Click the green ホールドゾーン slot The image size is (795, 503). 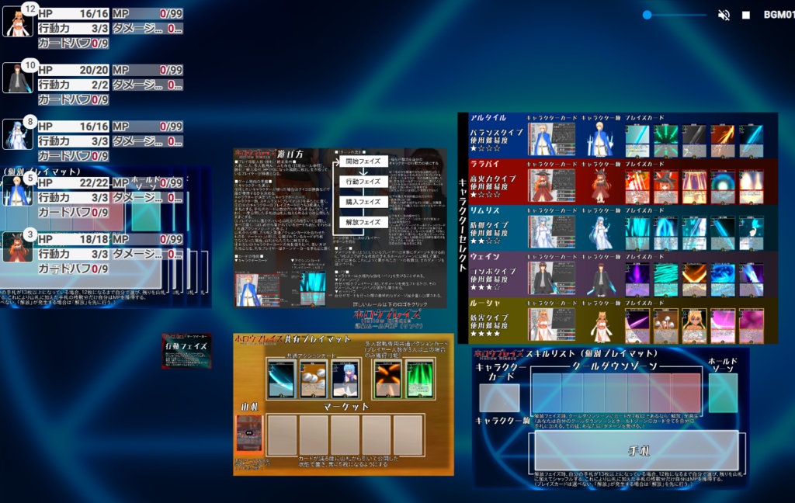pos(723,393)
